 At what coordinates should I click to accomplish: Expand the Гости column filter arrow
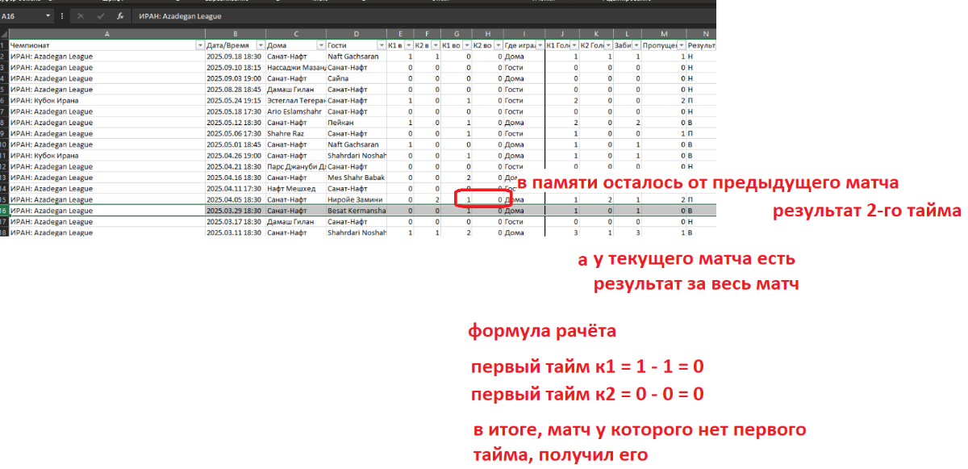(x=382, y=46)
